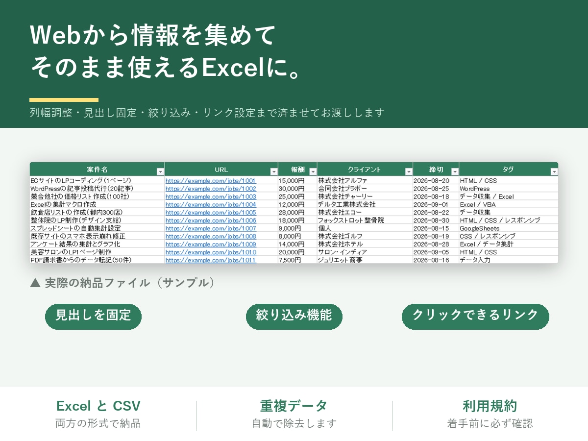
Task: Click tag cell データ収集 / Excel
Action: tap(509, 196)
